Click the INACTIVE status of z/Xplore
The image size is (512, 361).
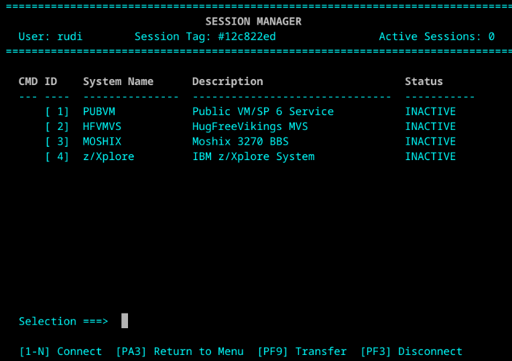click(430, 157)
